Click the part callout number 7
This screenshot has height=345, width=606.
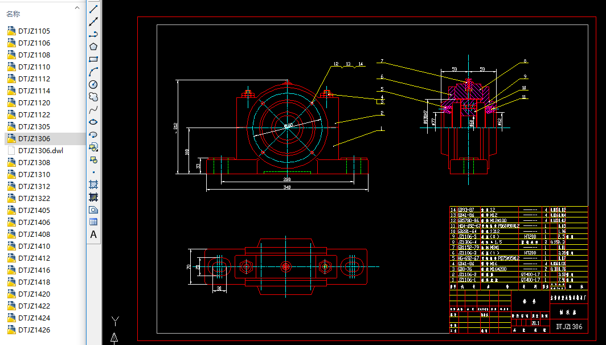pos(382,61)
